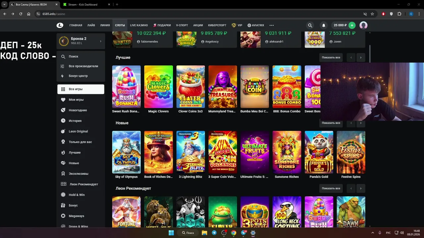The height and width of the screenshot is (238, 424).
Task: Show next games in Лучшие row
Action: [361, 58]
